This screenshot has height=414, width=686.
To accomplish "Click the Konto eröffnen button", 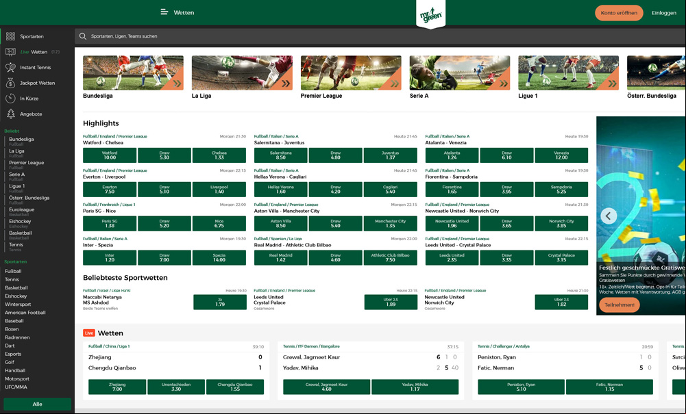I will 619,13.
